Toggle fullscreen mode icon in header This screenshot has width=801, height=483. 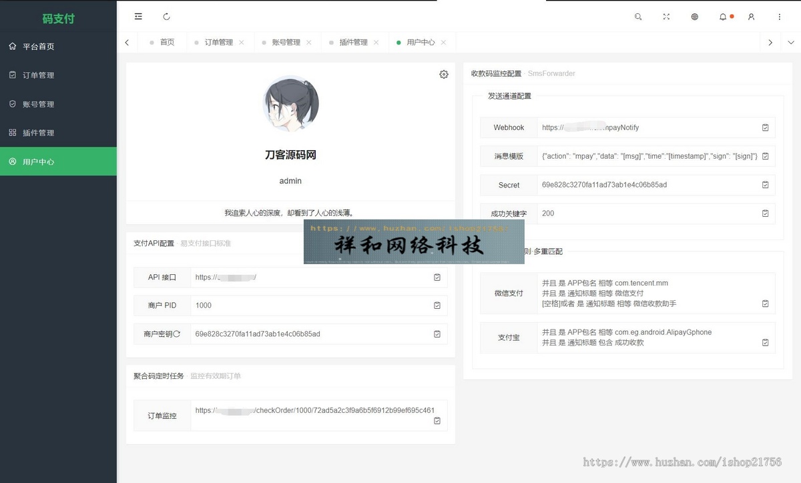click(666, 17)
